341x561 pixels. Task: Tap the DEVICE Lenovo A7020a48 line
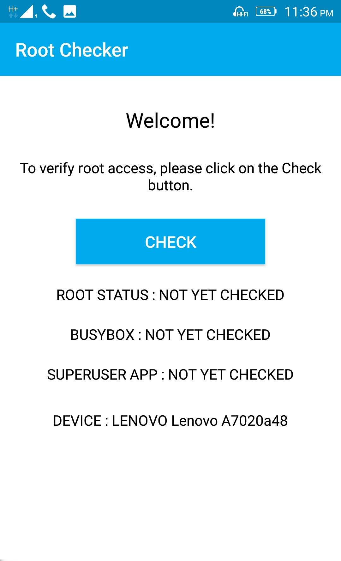click(x=170, y=421)
